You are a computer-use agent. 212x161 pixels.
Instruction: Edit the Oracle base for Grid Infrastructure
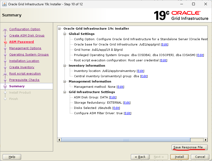point(164,44)
